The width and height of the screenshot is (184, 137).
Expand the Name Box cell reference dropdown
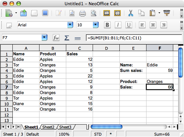pos(44,37)
